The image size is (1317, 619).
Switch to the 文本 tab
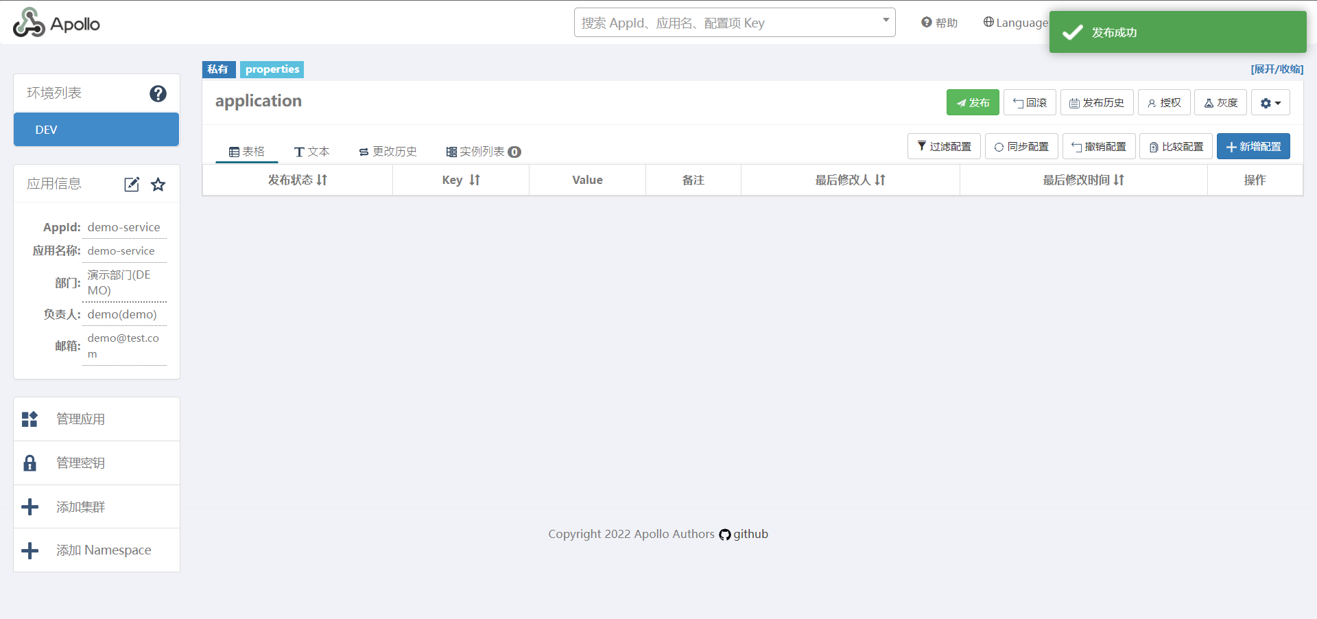(x=312, y=152)
